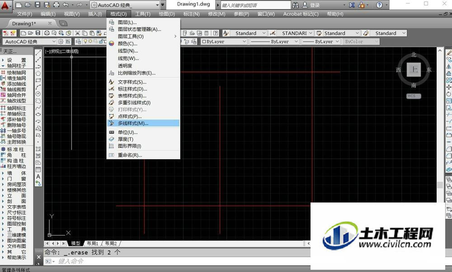Choose 多线样式(M)... from the Format menu

coord(143,123)
